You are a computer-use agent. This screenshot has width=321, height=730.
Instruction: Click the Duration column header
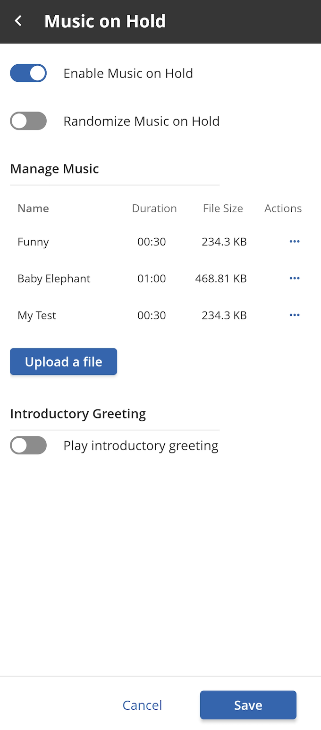point(154,209)
